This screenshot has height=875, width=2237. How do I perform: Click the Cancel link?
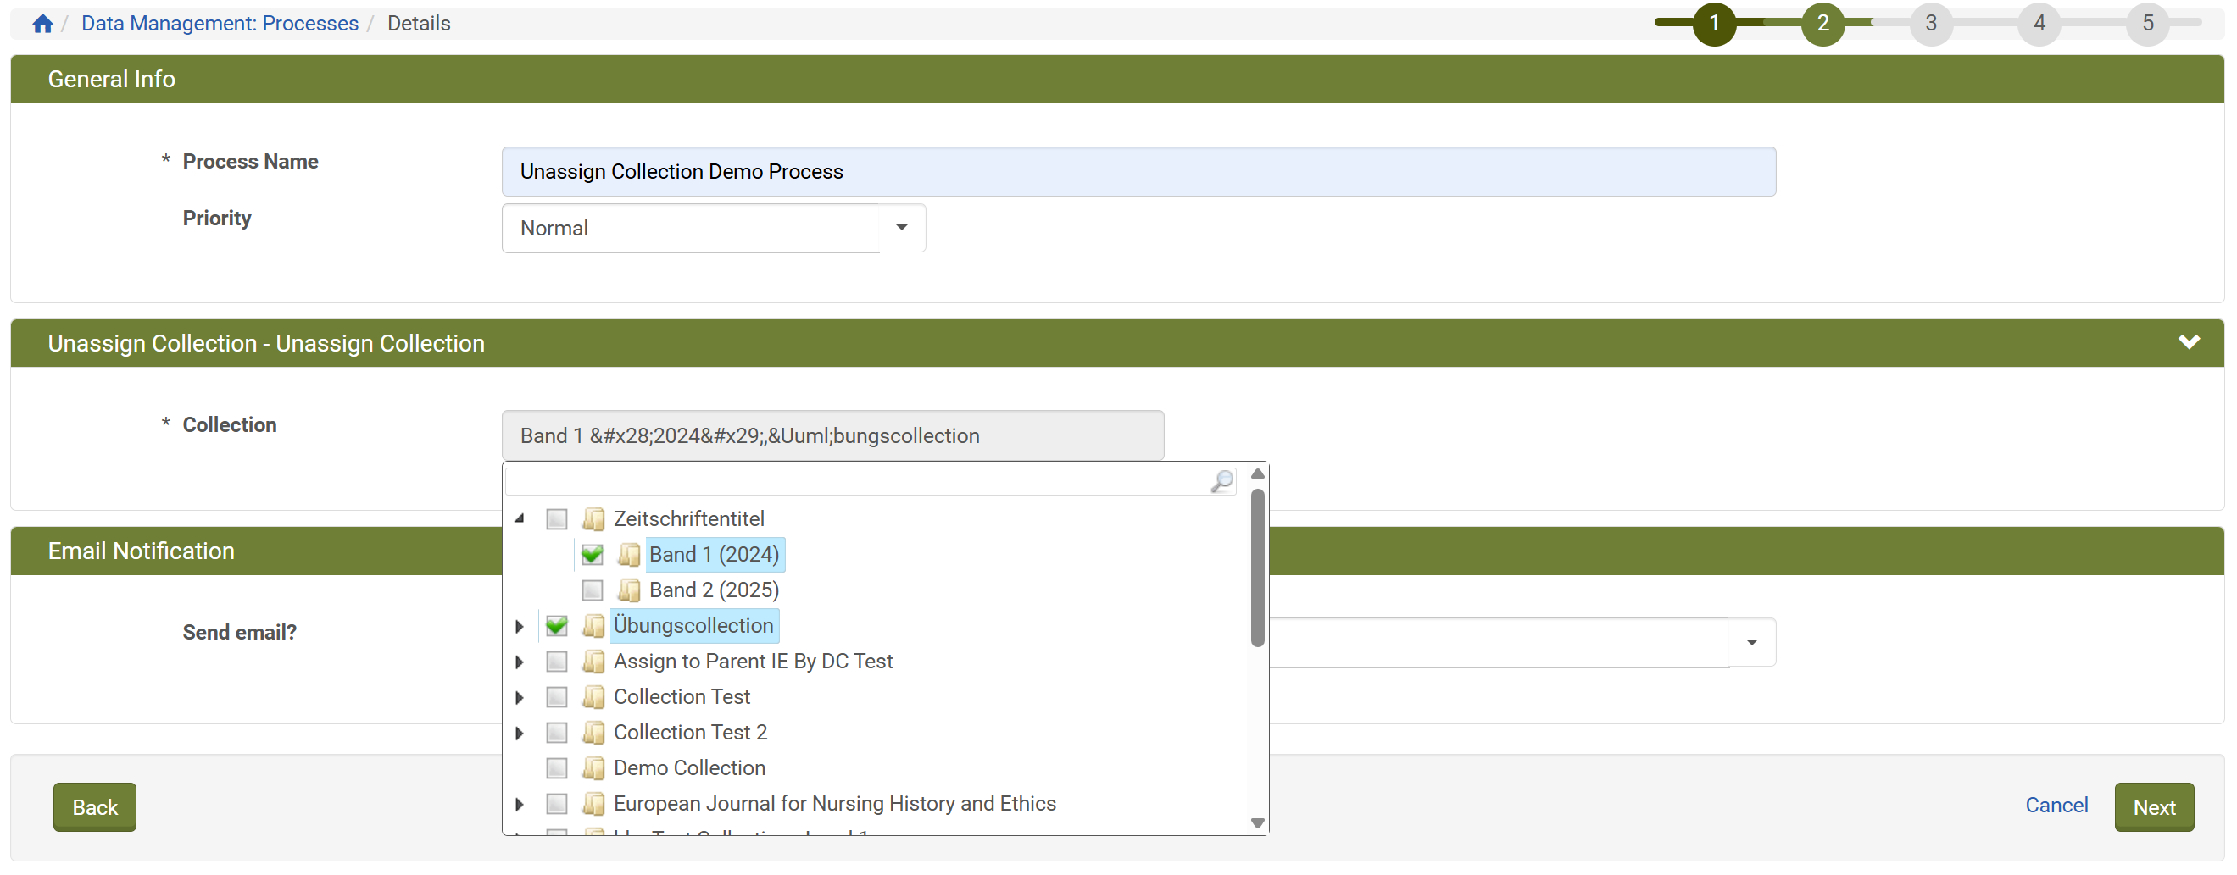pyautogui.click(x=2056, y=806)
